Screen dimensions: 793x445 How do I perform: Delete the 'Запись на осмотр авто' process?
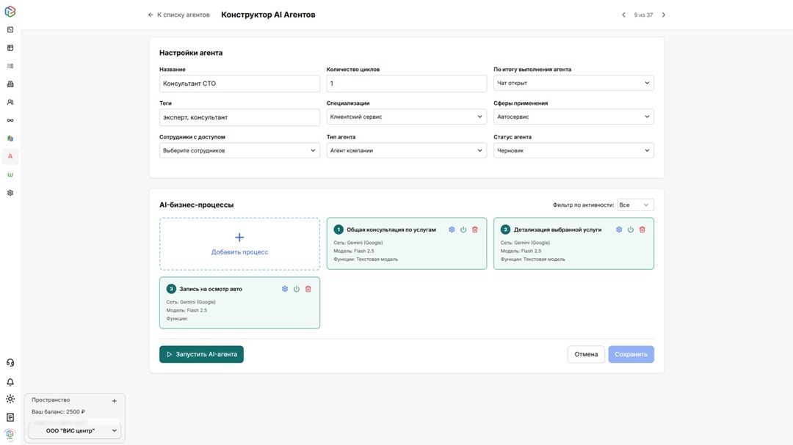coord(308,289)
